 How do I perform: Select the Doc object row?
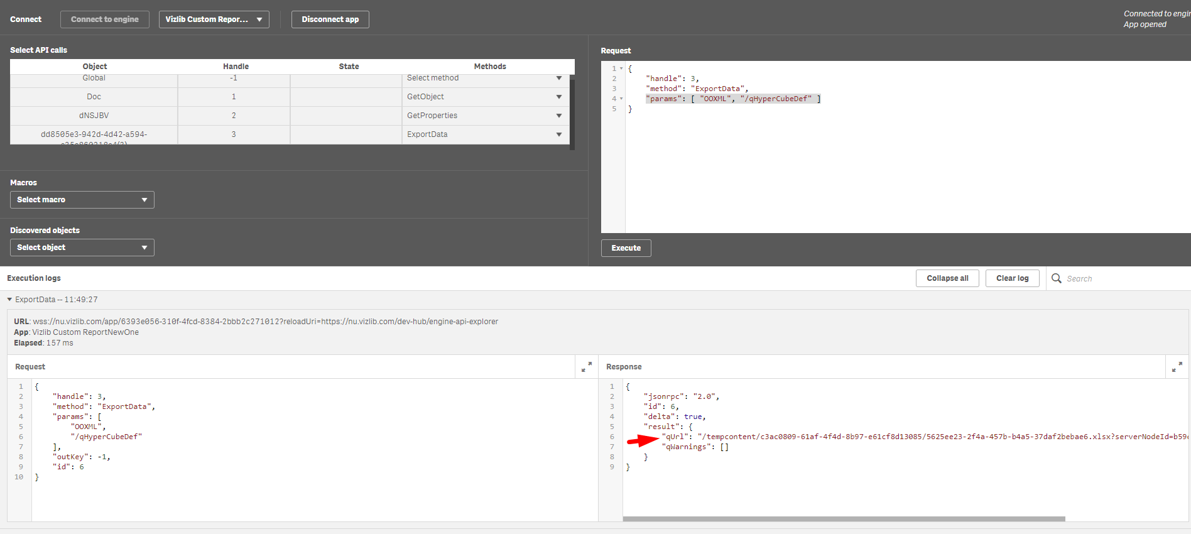[94, 97]
